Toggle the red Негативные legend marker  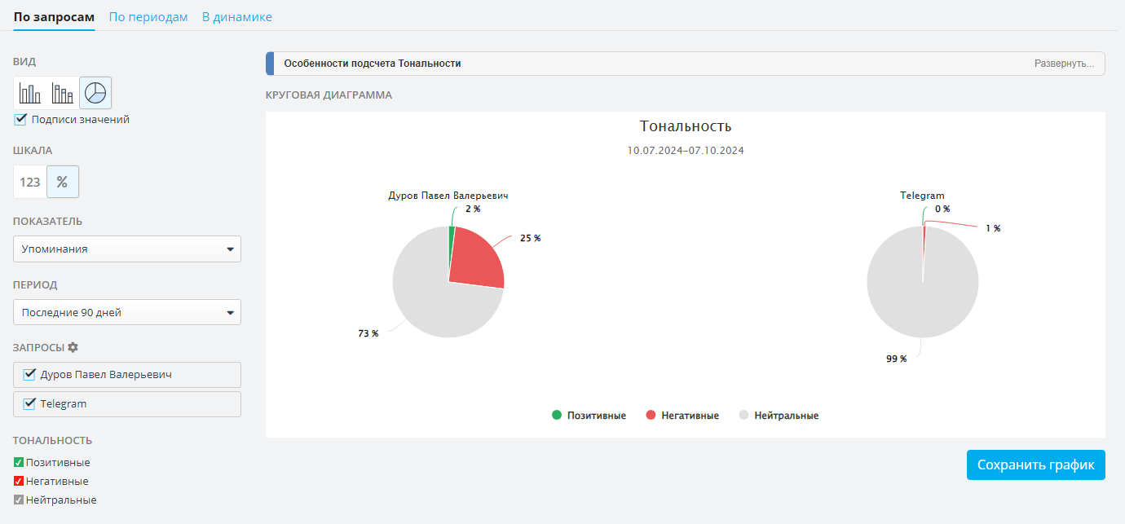pyautogui.click(x=651, y=416)
